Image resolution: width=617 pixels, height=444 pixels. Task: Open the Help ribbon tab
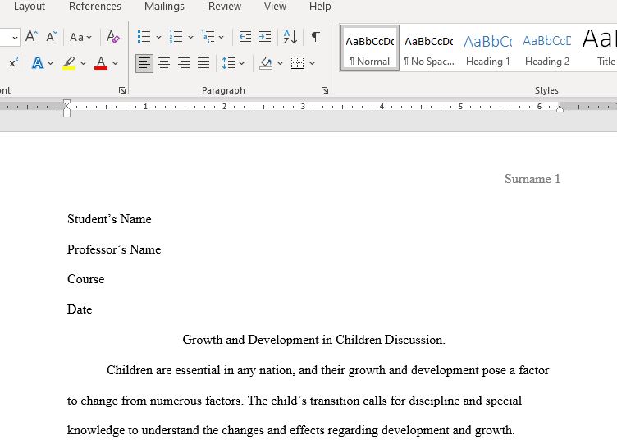(x=320, y=7)
